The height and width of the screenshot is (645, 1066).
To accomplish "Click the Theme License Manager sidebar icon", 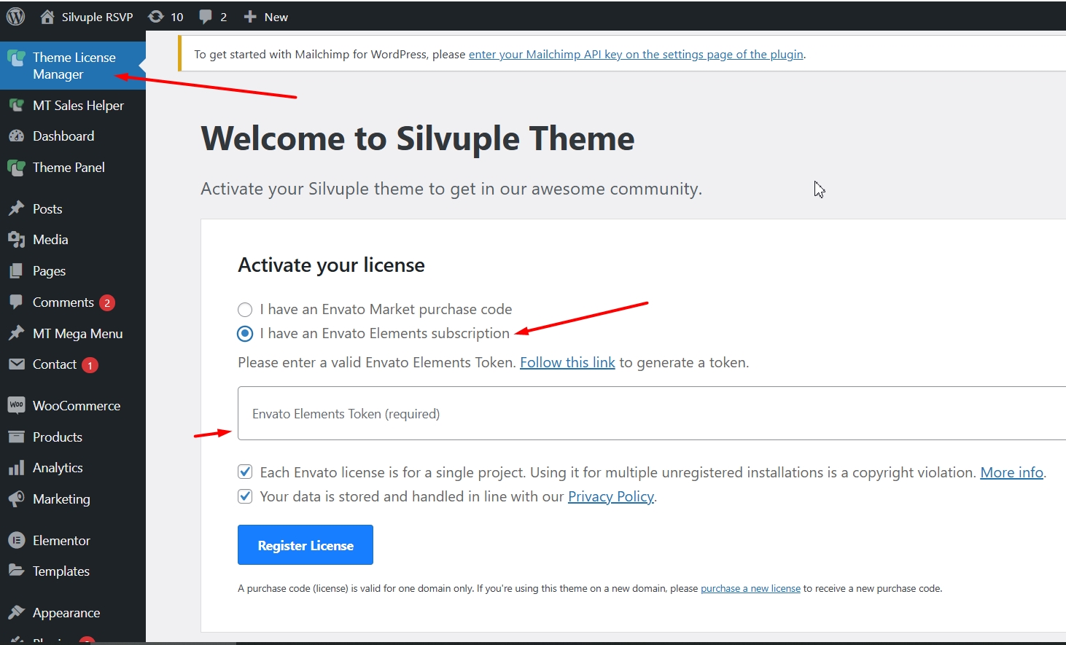I will (x=16, y=58).
